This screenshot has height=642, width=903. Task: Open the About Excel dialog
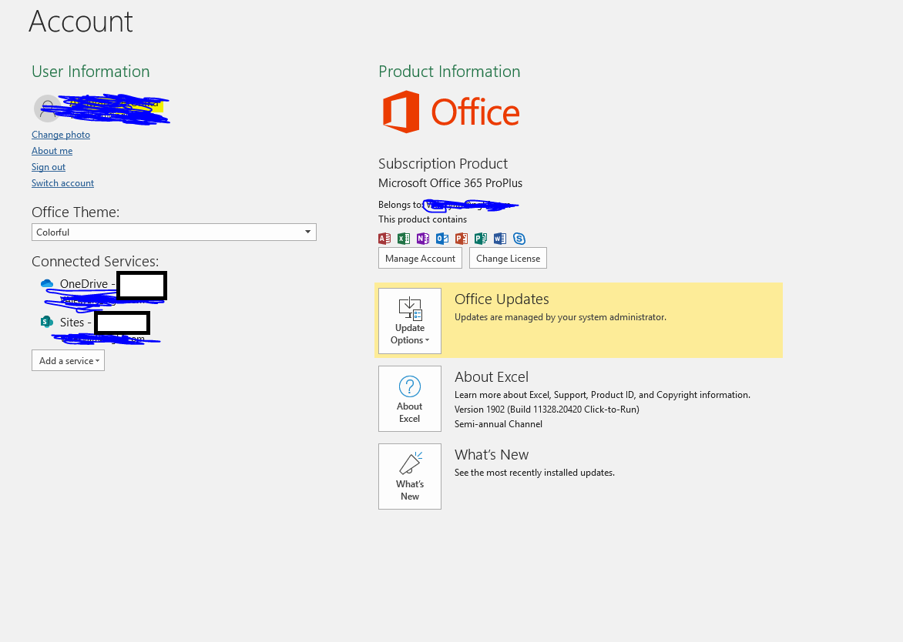(x=409, y=399)
